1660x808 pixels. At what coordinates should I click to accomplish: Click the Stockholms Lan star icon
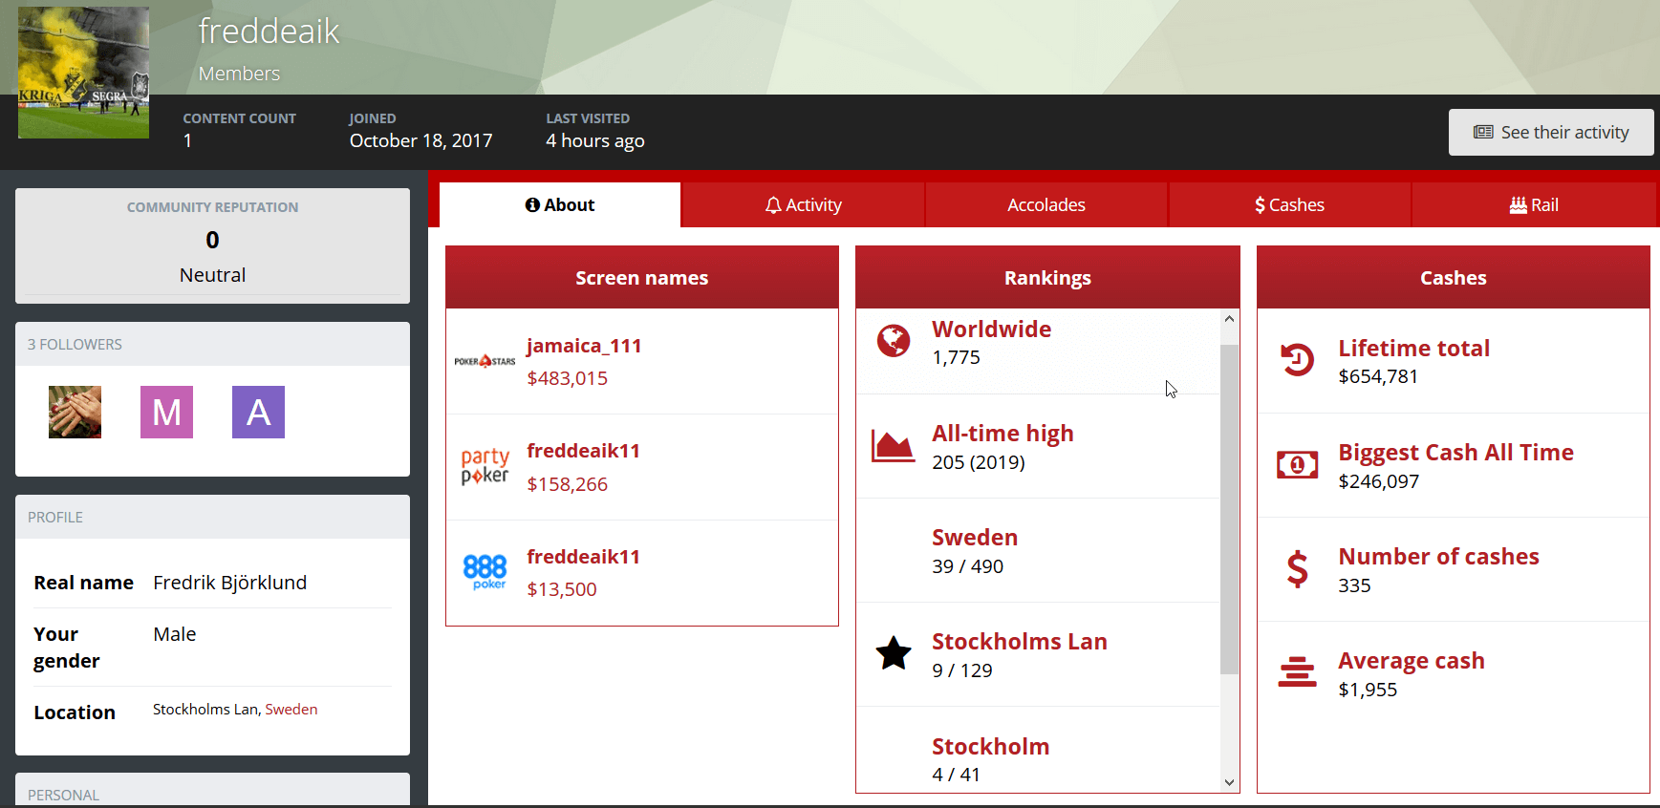pos(894,654)
